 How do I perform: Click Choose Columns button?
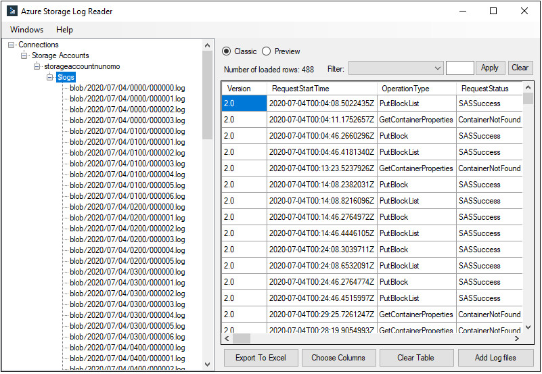tap(338, 358)
